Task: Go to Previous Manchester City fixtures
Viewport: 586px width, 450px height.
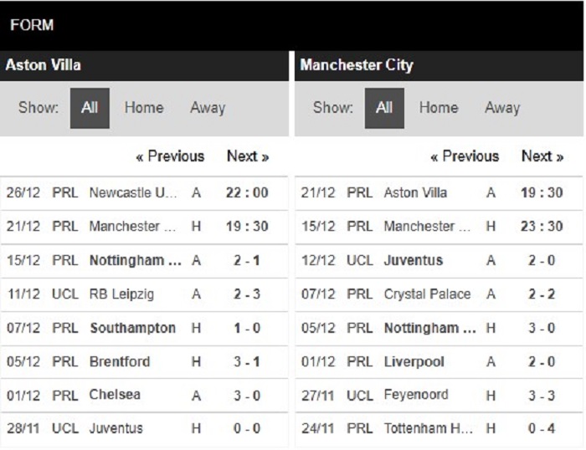Action: 465,156
